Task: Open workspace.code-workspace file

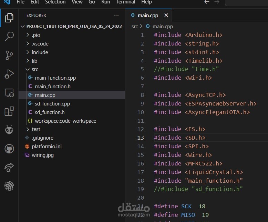Action: click(71, 121)
